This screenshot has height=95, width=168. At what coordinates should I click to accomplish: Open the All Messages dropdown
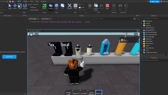point(34,19)
